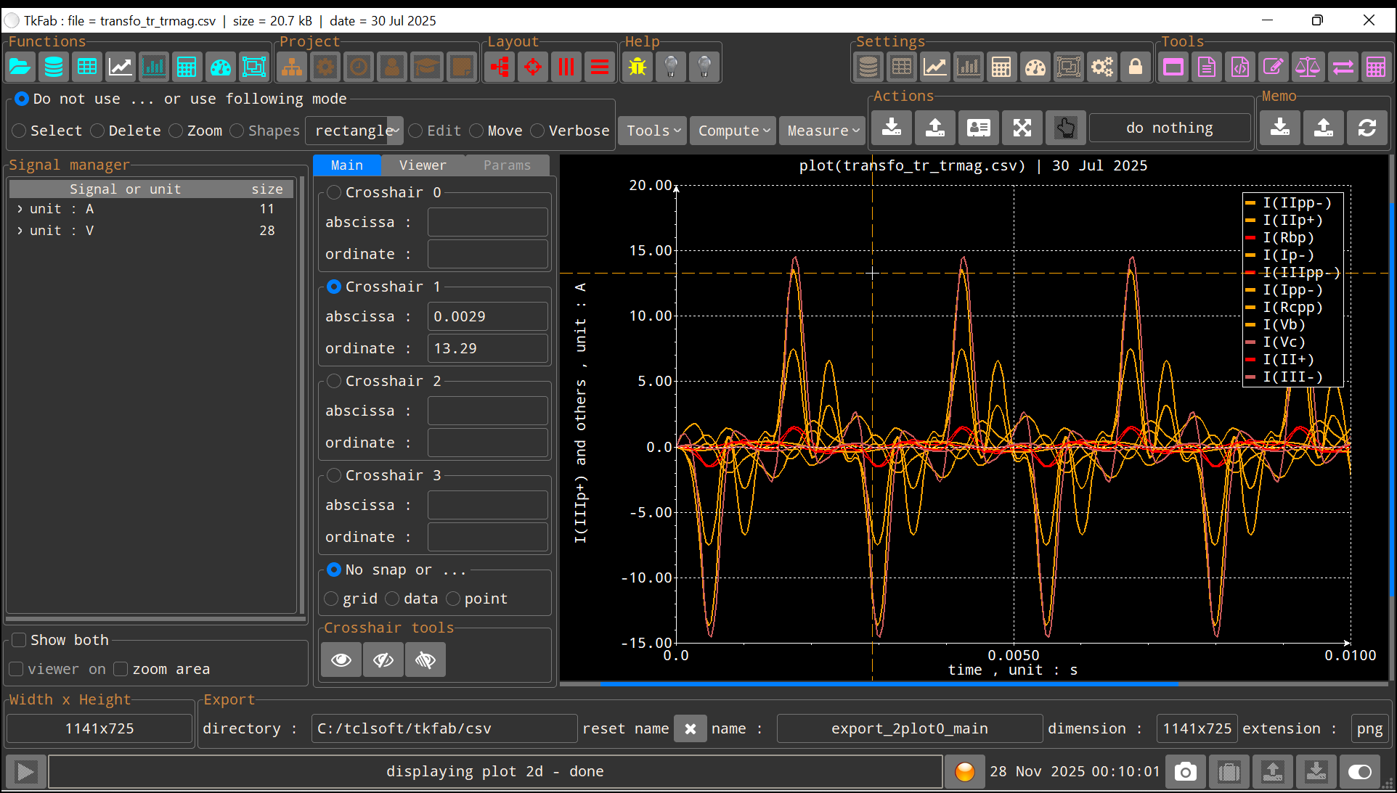Select the Zoom mode radio button
The image size is (1397, 793).
(176, 131)
